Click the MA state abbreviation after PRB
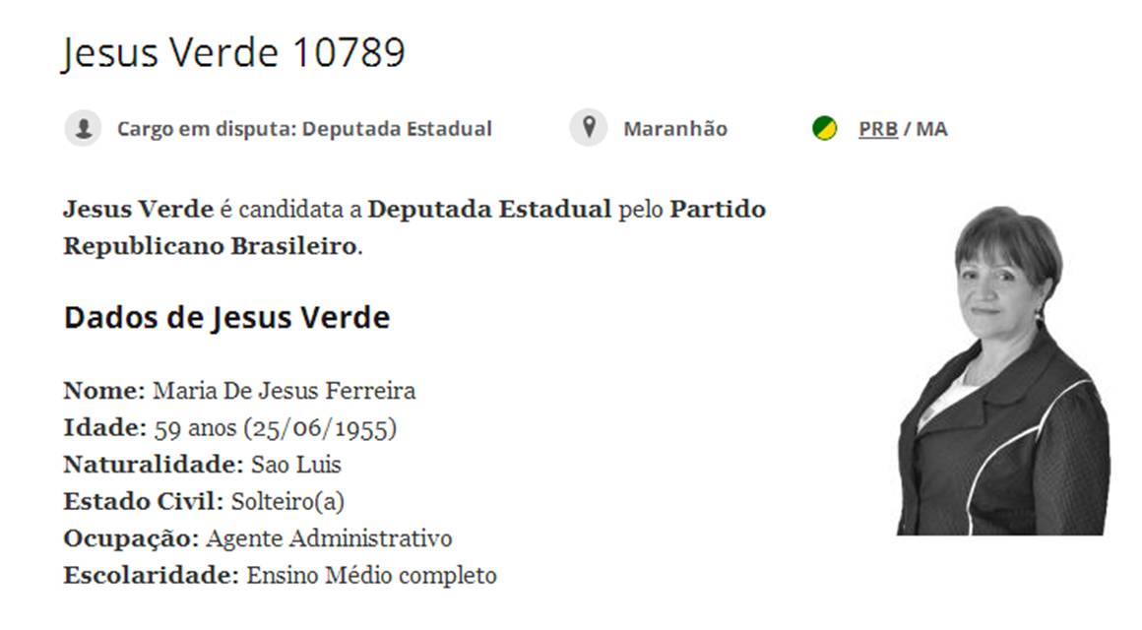Image resolution: width=1142 pixels, height=630 pixels. pyautogui.click(x=932, y=129)
